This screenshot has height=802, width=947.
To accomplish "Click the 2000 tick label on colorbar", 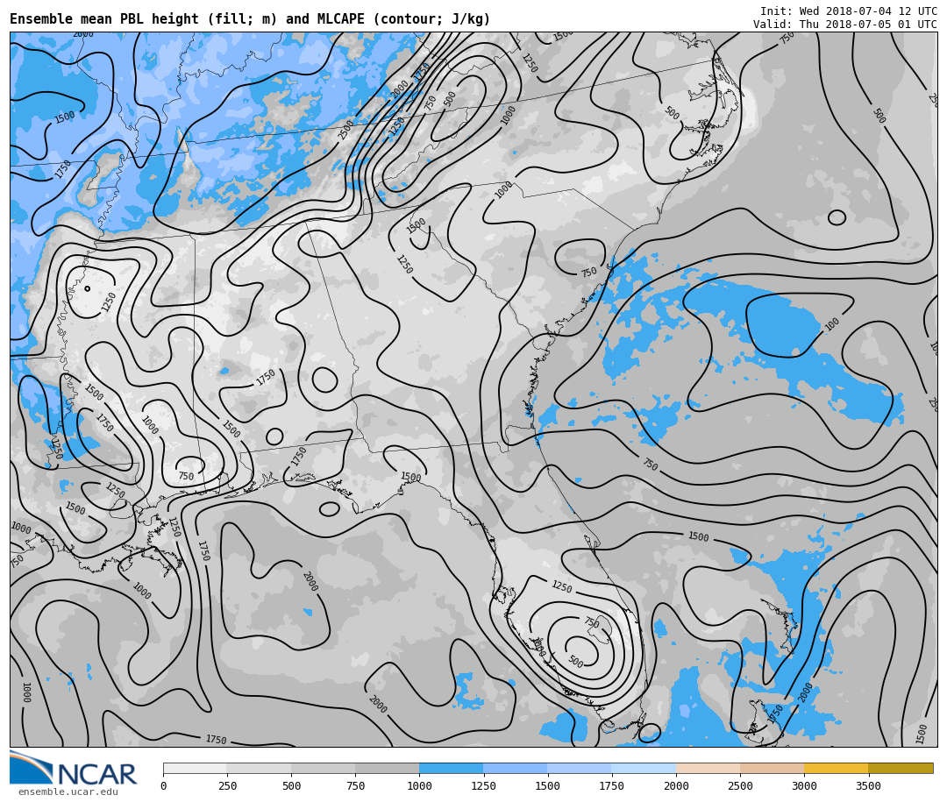I will (x=676, y=786).
